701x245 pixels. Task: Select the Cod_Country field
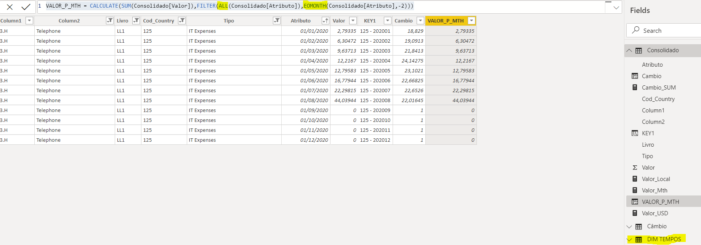[658, 99]
